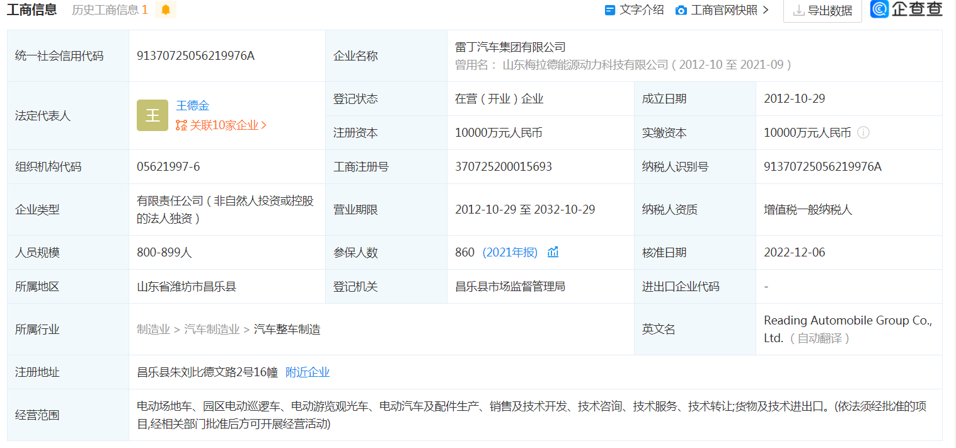Open the chart icon next to 2021年报
The image size is (956, 448).
pos(552,251)
